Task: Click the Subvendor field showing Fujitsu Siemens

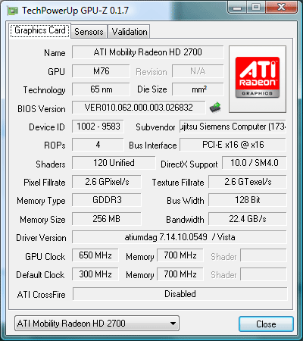Action: 233,127
